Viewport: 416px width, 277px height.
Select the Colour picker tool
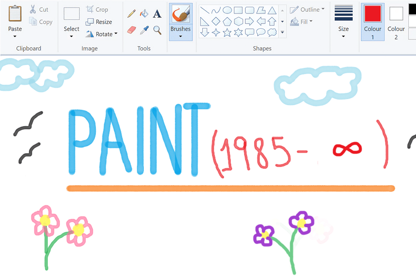tap(144, 29)
